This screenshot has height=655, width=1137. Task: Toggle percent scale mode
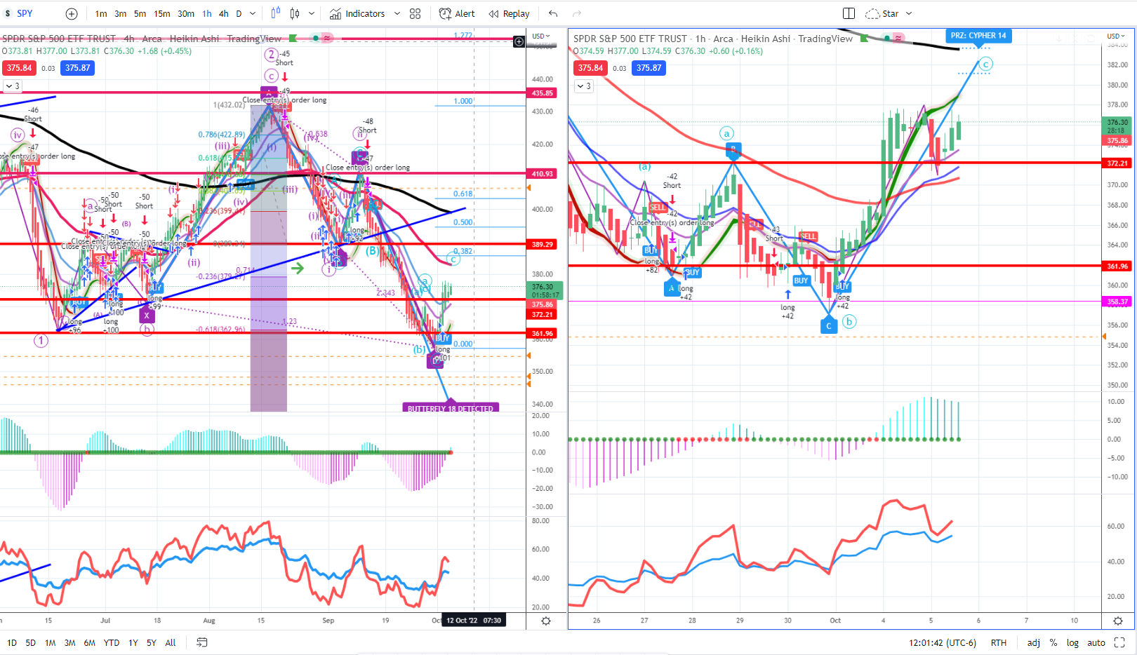pyautogui.click(x=1053, y=642)
